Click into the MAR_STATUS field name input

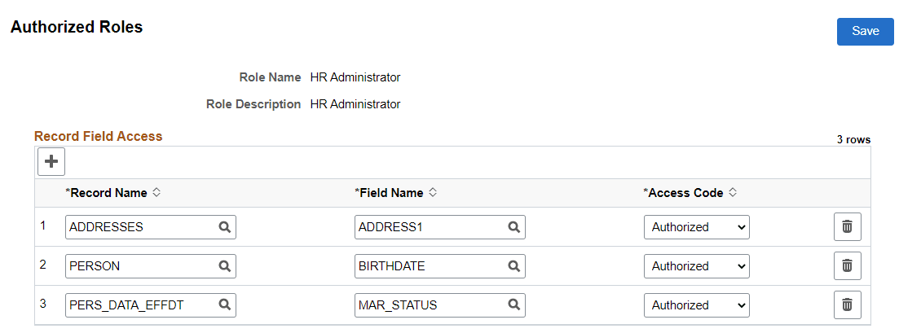428,305
